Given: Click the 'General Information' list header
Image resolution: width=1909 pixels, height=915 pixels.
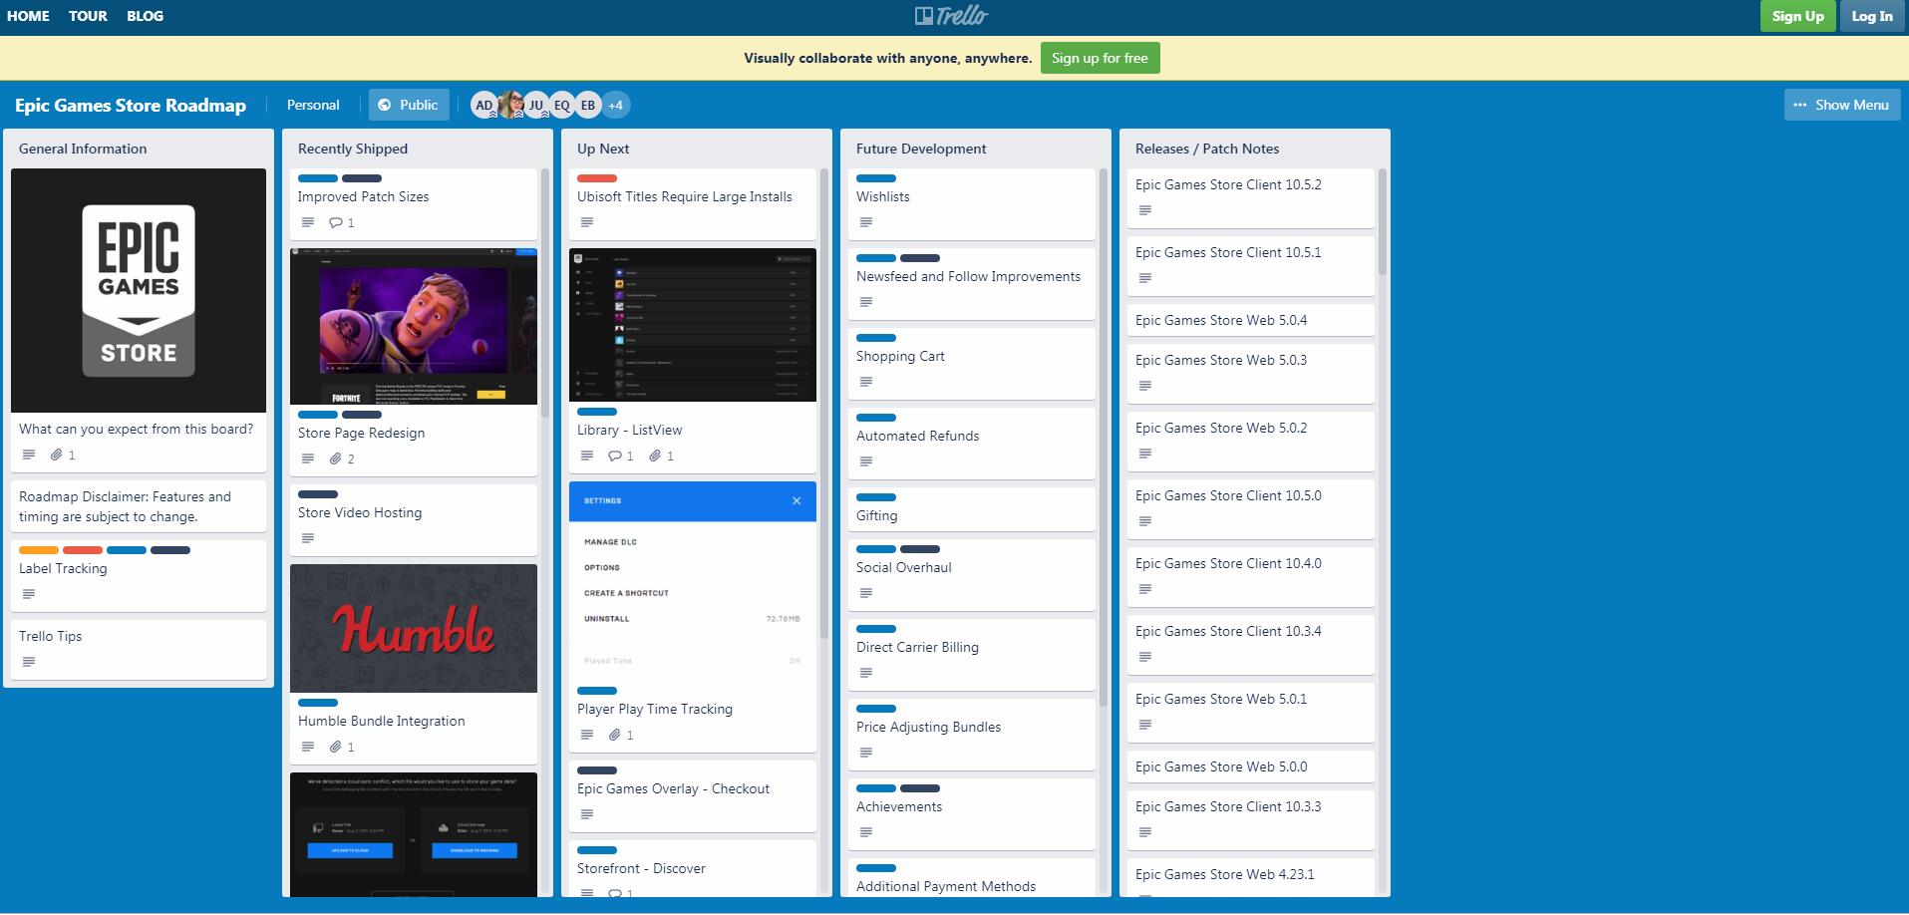Looking at the screenshot, I should click(83, 149).
